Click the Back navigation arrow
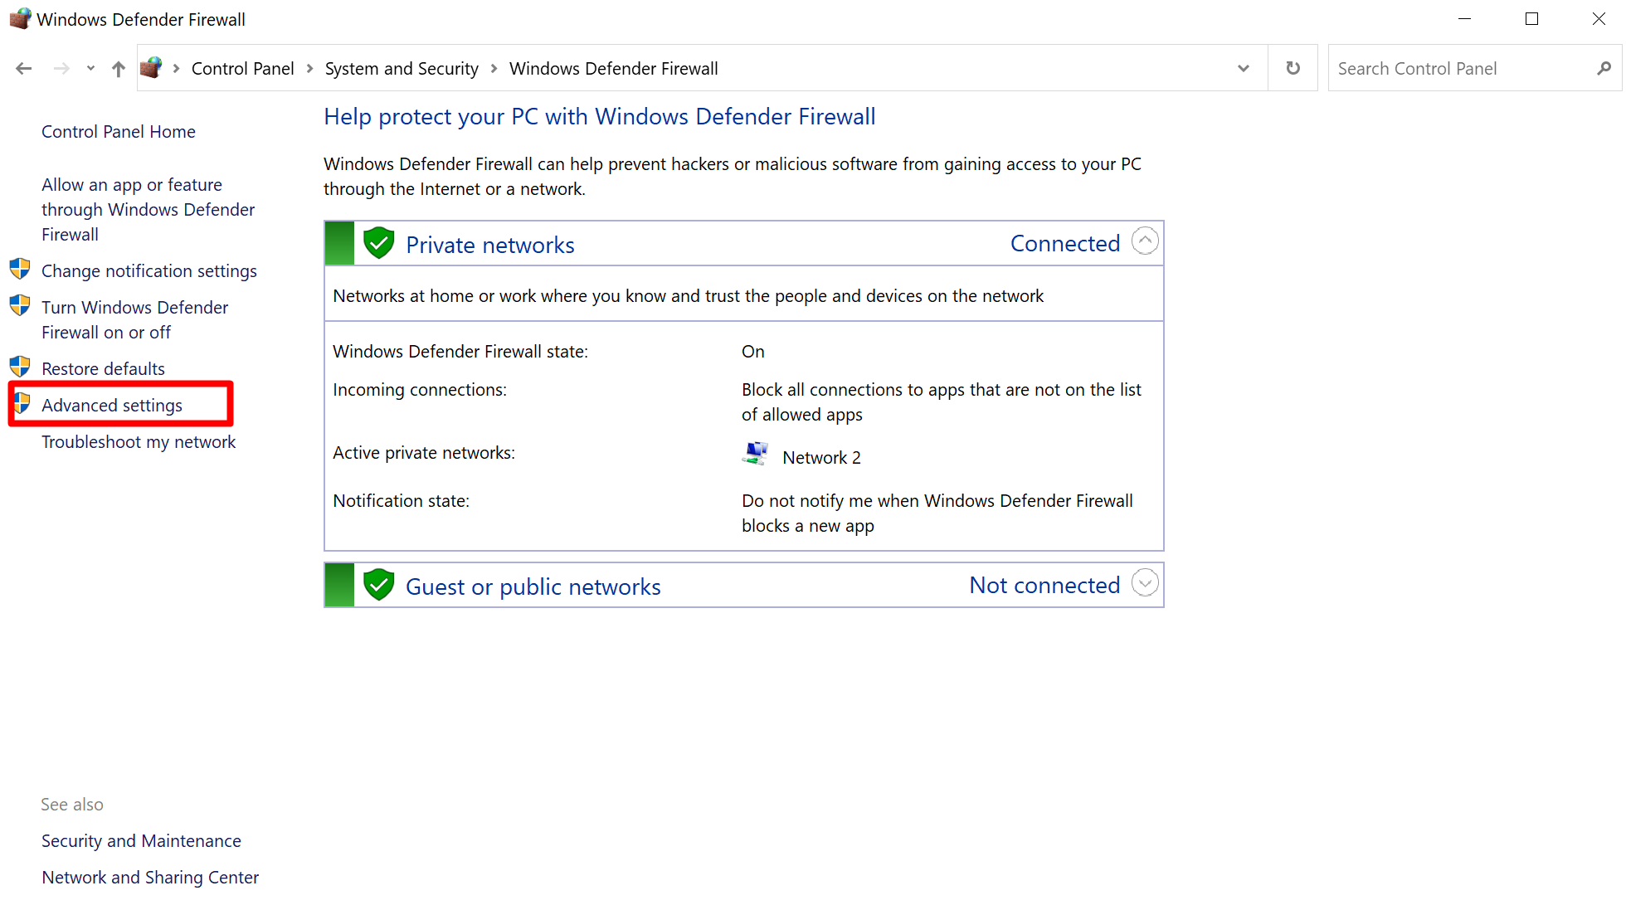Screen dimensions: 1626x910 pyautogui.click(x=23, y=69)
